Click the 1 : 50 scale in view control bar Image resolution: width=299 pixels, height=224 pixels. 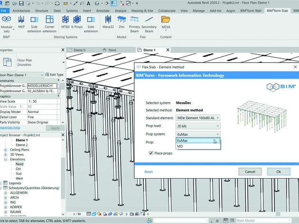pyautogui.click(x=77, y=214)
